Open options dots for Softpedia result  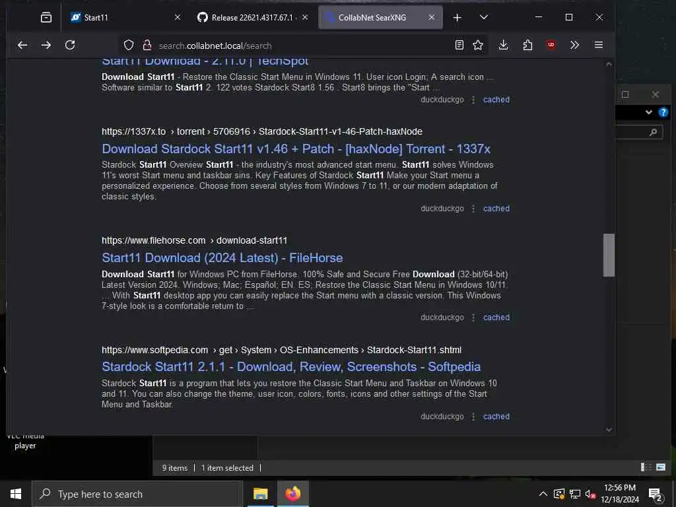(x=473, y=417)
